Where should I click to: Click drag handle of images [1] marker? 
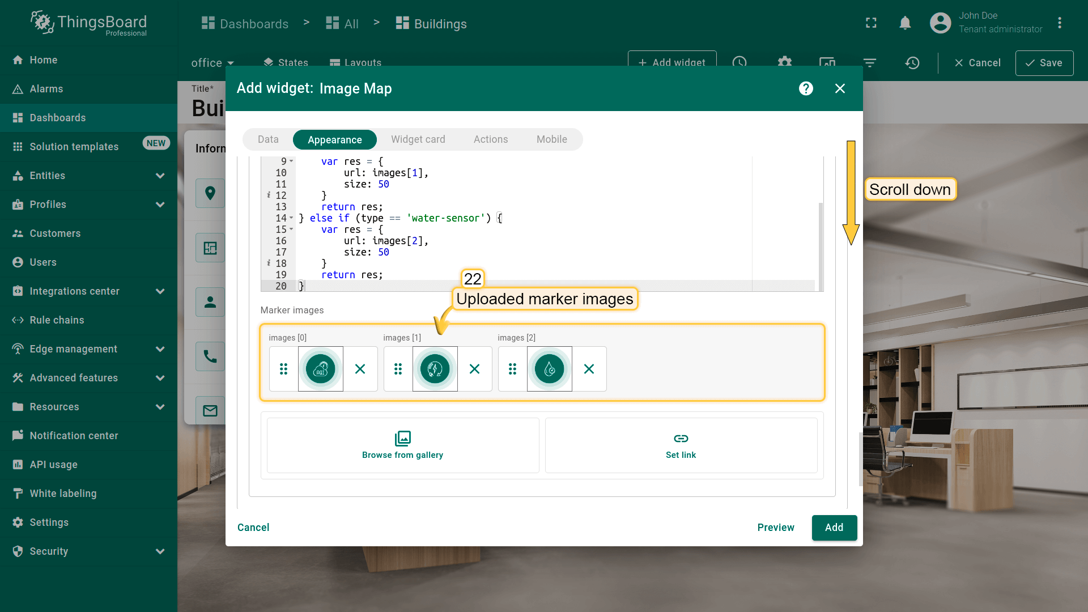point(398,369)
